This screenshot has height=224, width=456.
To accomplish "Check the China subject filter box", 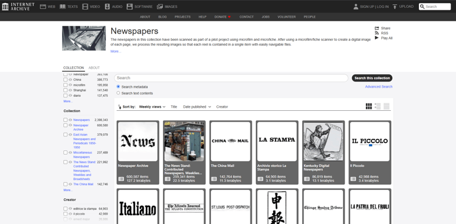I will point(66,80).
